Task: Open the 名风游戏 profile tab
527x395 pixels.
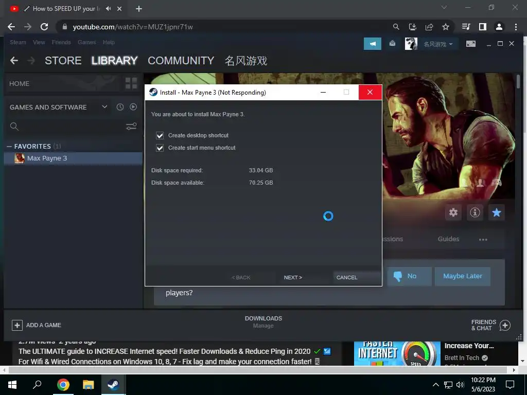Action: (246, 61)
